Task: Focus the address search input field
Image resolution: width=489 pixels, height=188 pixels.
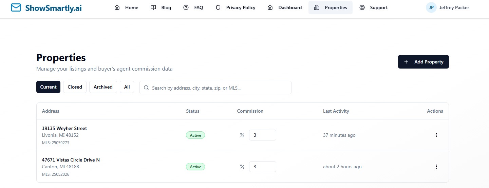Action: (x=215, y=88)
